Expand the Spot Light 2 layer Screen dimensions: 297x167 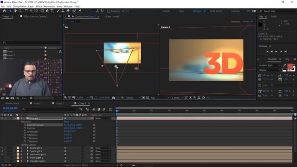pyautogui.click(x=15, y=148)
